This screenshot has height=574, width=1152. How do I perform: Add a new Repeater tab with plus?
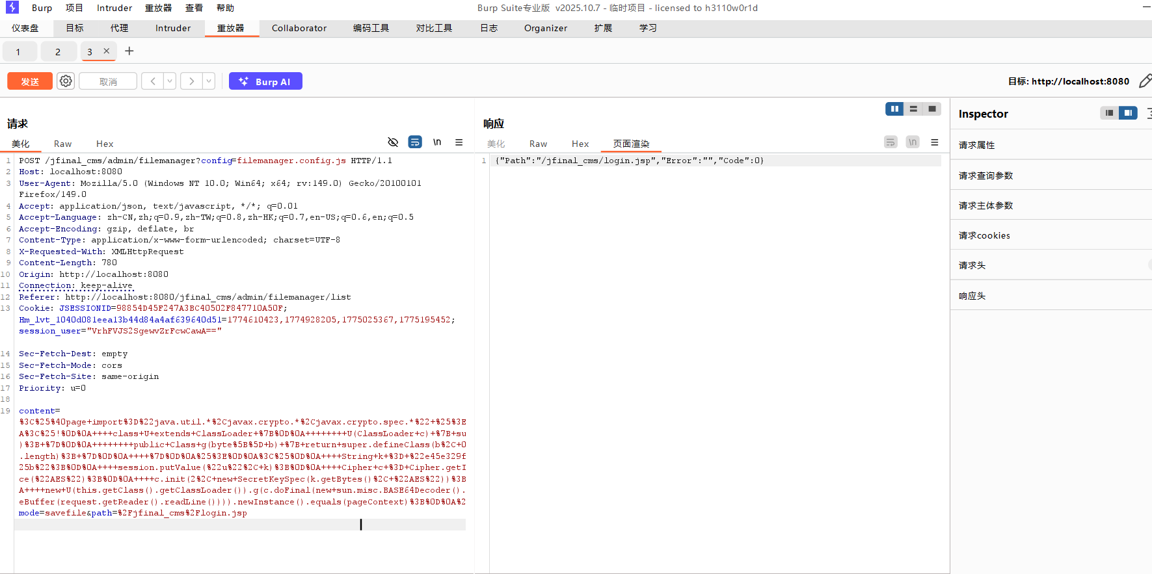[x=129, y=51]
